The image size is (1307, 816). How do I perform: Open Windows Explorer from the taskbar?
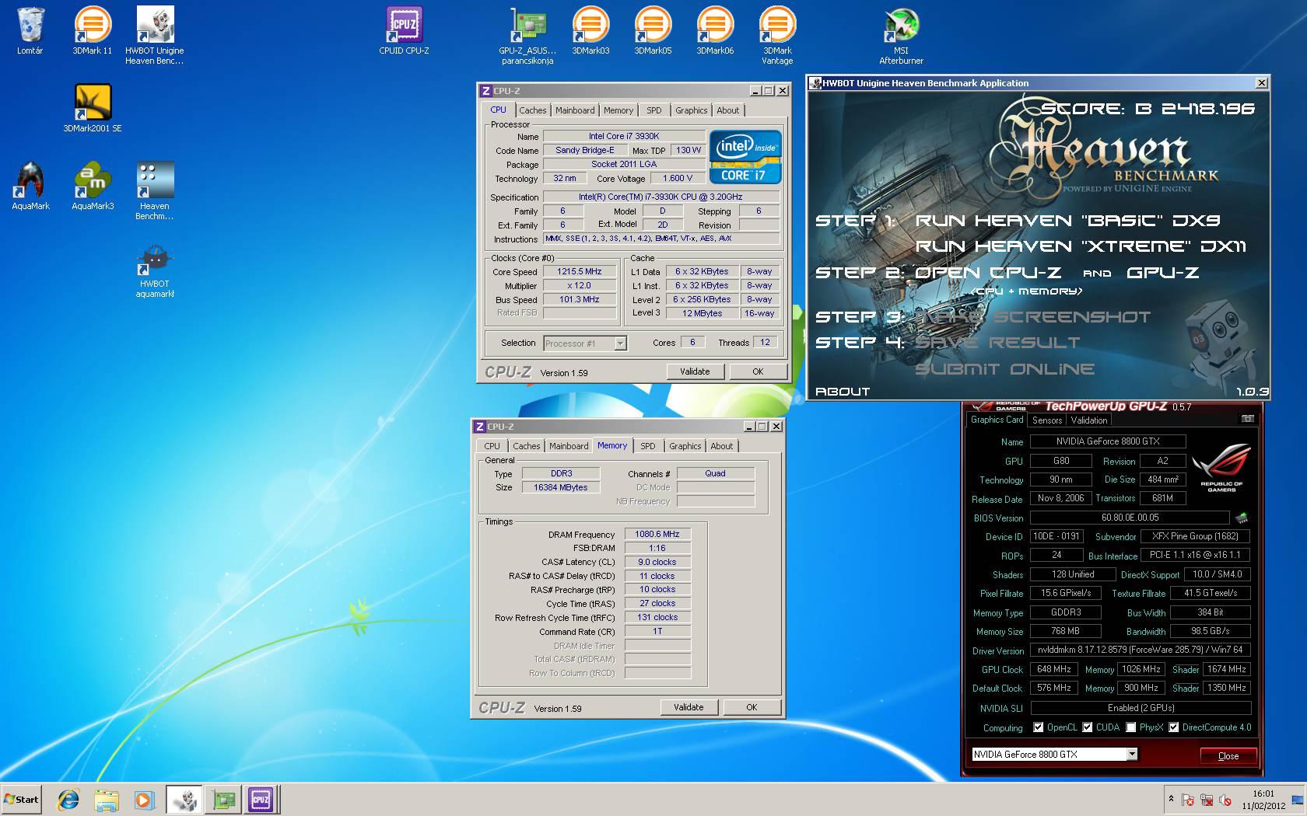[107, 800]
